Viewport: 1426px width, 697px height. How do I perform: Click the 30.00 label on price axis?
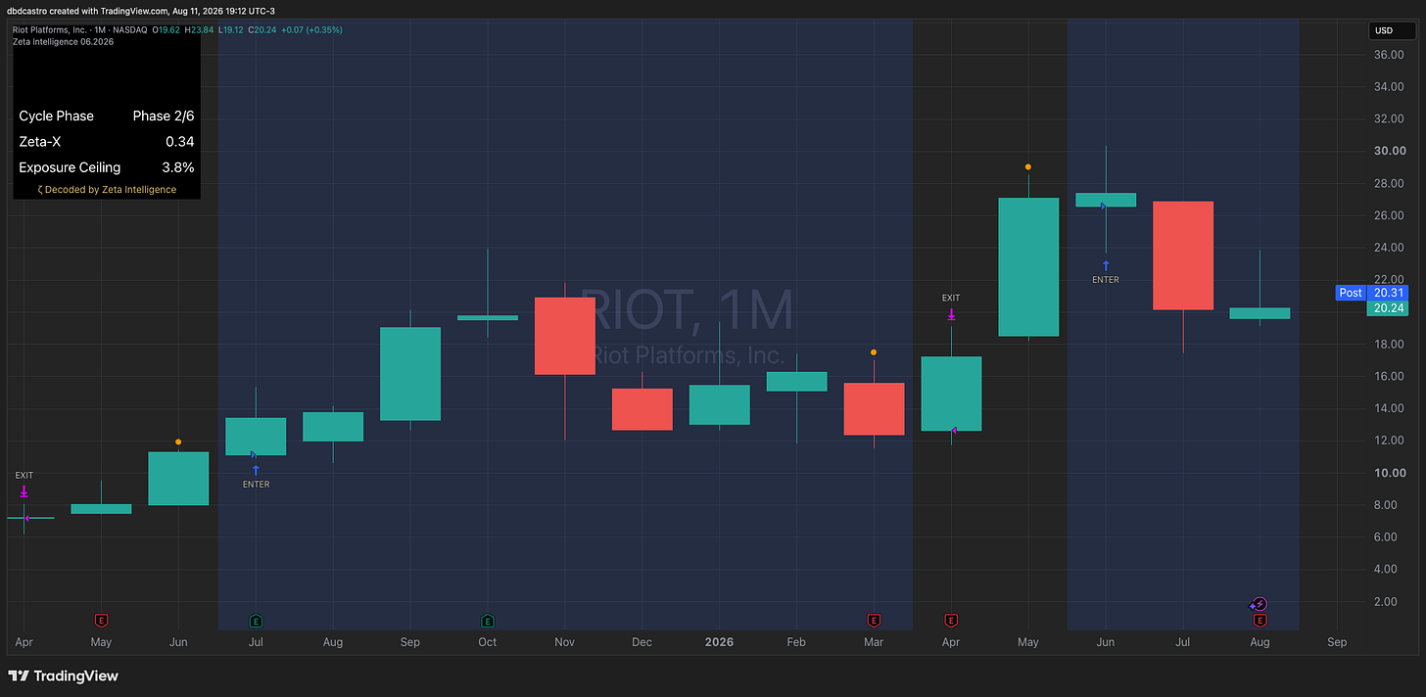(x=1391, y=151)
